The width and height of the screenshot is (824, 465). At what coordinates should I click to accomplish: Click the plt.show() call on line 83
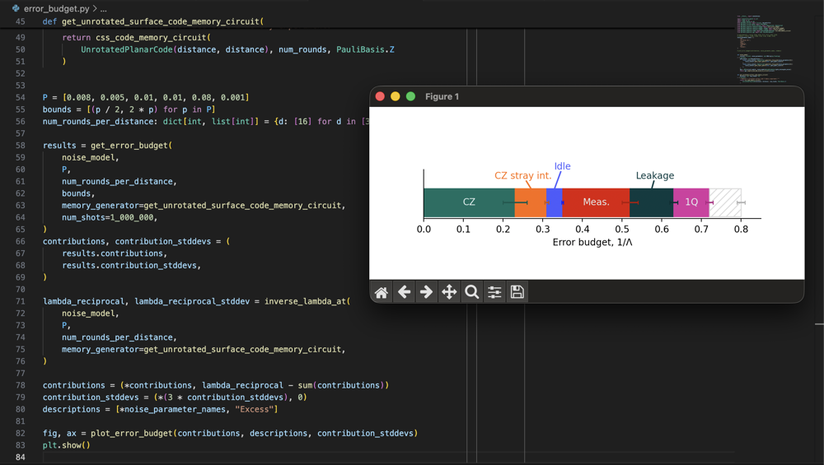click(x=66, y=445)
